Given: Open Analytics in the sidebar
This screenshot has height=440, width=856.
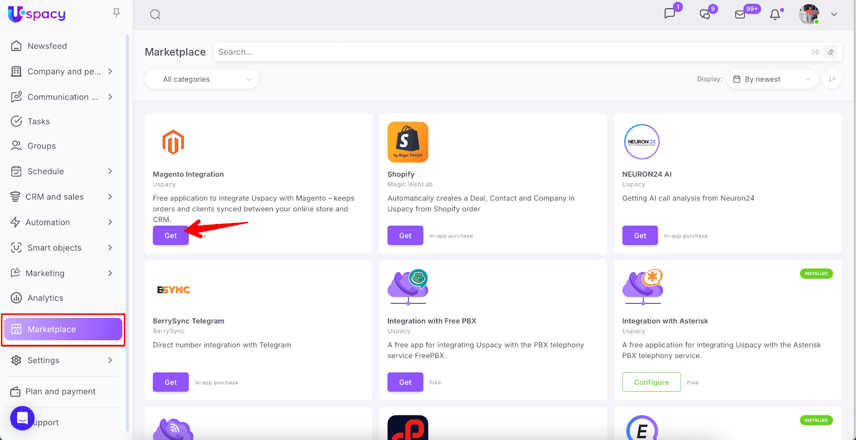Looking at the screenshot, I should (x=45, y=298).
